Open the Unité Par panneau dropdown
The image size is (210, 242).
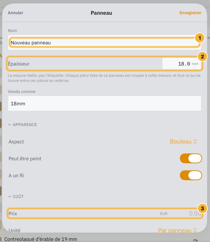pyautogui.click(x=177, y=230)
